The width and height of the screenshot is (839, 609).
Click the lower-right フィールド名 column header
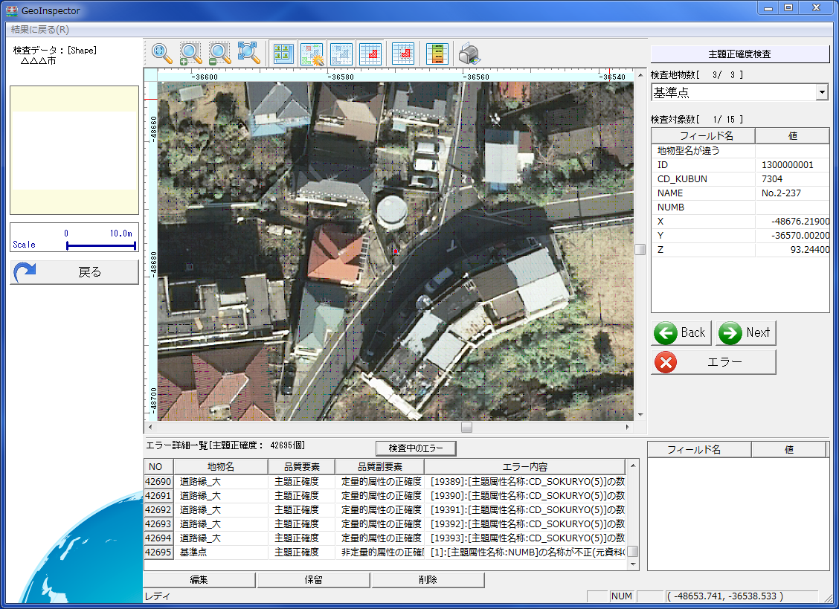(699, 450)
